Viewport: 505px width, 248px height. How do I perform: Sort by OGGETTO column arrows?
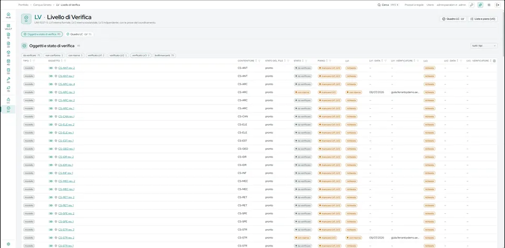(62, 60)
